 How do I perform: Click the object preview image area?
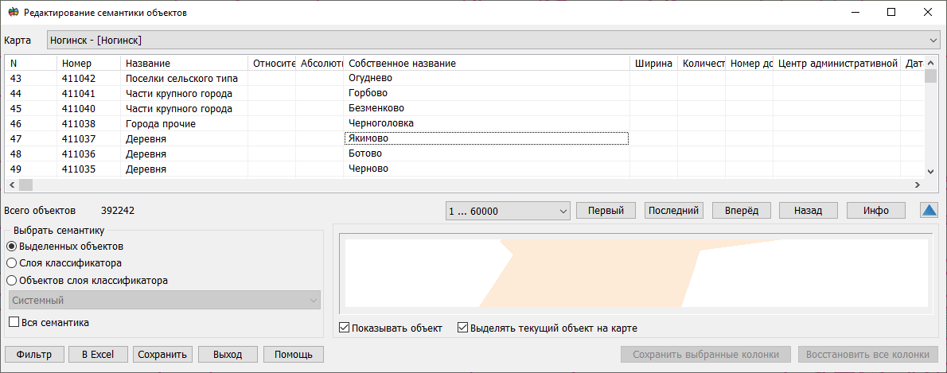637,274
